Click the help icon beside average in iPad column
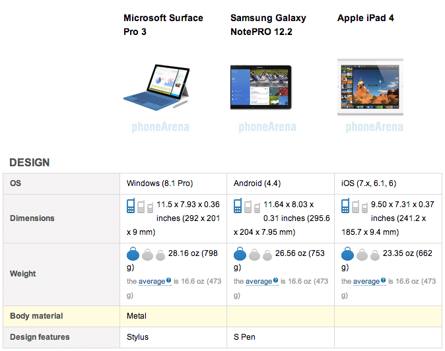Image resolution: width=445 pixels, height=351 pixels. [x=384, y=280]
